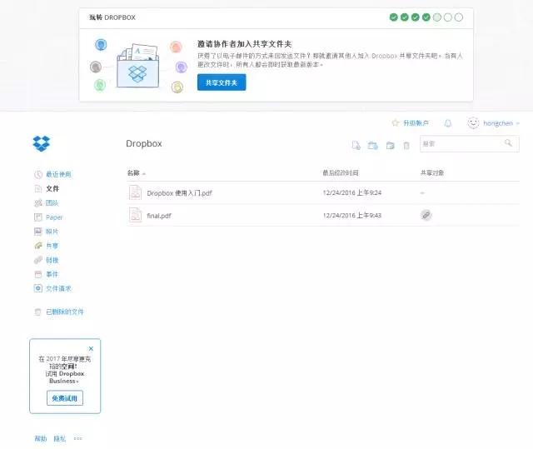Open the 帮助 link at the bottom
This screenshot has height=449, width=533.
(41, 438)
